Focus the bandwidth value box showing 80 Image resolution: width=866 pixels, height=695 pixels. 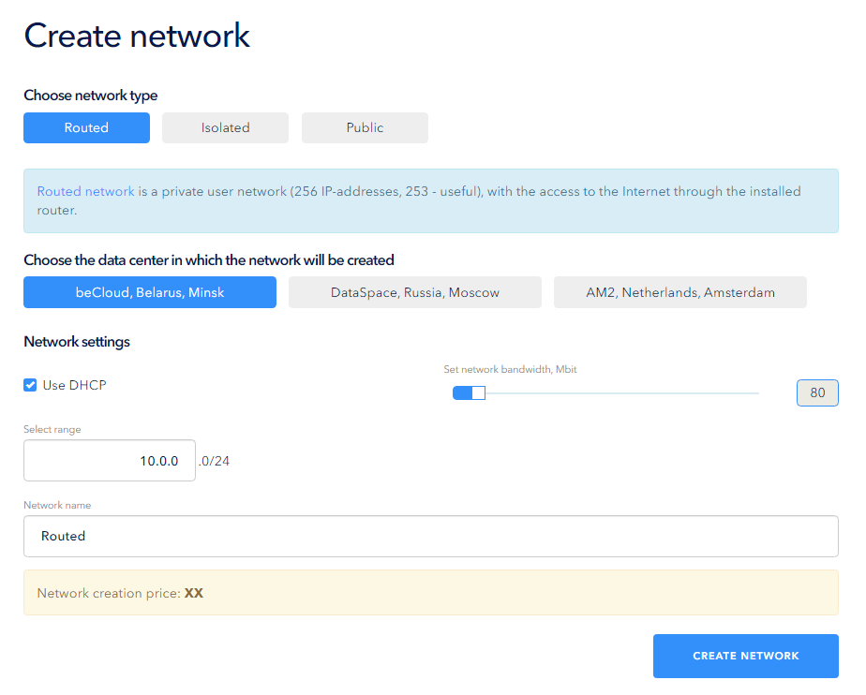click(x=817, y=392)
